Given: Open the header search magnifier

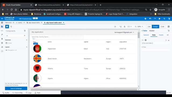Looking at the screenshot, I should coord(164,19).
